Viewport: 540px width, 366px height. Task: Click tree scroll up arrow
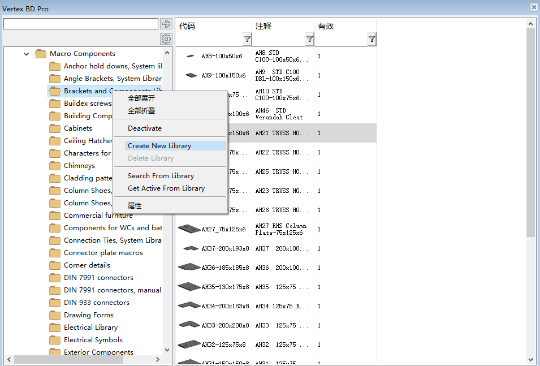pos(167,53)
